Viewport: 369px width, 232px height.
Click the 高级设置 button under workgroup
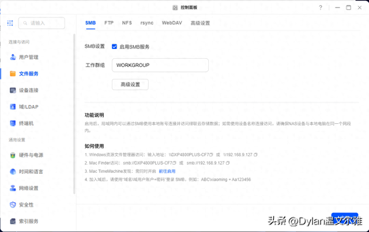click(130, 85)
